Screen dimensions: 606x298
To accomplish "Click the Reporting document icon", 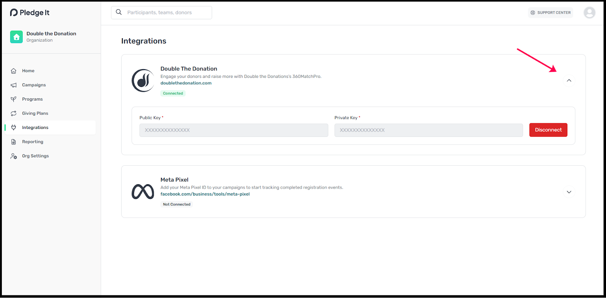I will tap(14, 142).
